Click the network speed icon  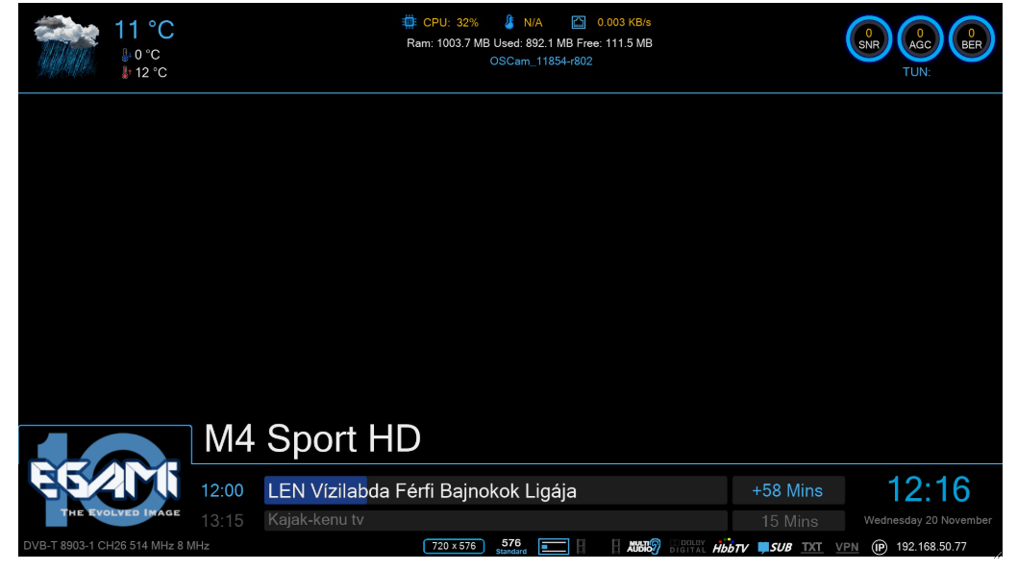click(x=579, y=23)
